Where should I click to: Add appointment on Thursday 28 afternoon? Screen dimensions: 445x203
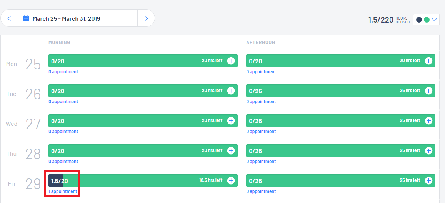click(428, 151)
